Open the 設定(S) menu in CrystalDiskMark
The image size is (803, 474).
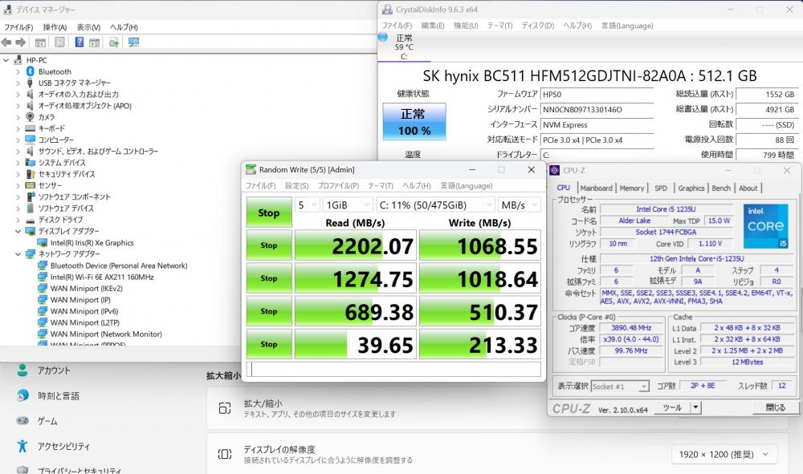[x=296, y=185]
